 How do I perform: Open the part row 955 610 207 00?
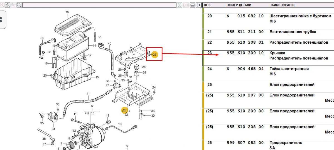(245, 95)
